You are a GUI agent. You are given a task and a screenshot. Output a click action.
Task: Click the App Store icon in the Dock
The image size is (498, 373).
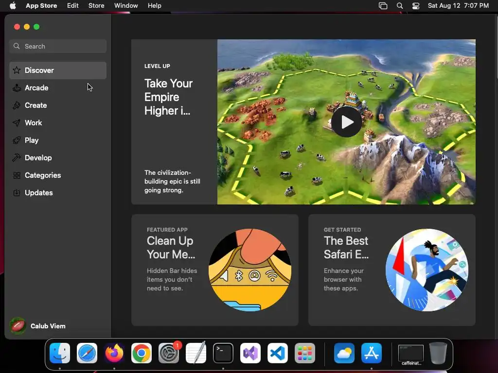pyautogui.click(x=372, y=353)
